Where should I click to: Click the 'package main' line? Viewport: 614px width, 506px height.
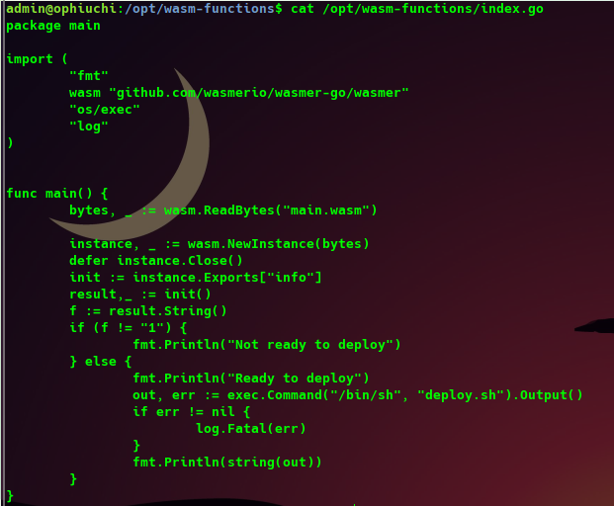pyautogui.click(x=53, y=26)
